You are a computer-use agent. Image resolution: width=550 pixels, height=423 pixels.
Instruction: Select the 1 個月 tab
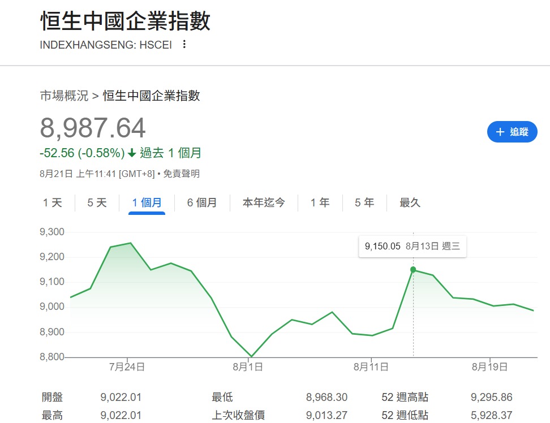click(x=147, y=203)
